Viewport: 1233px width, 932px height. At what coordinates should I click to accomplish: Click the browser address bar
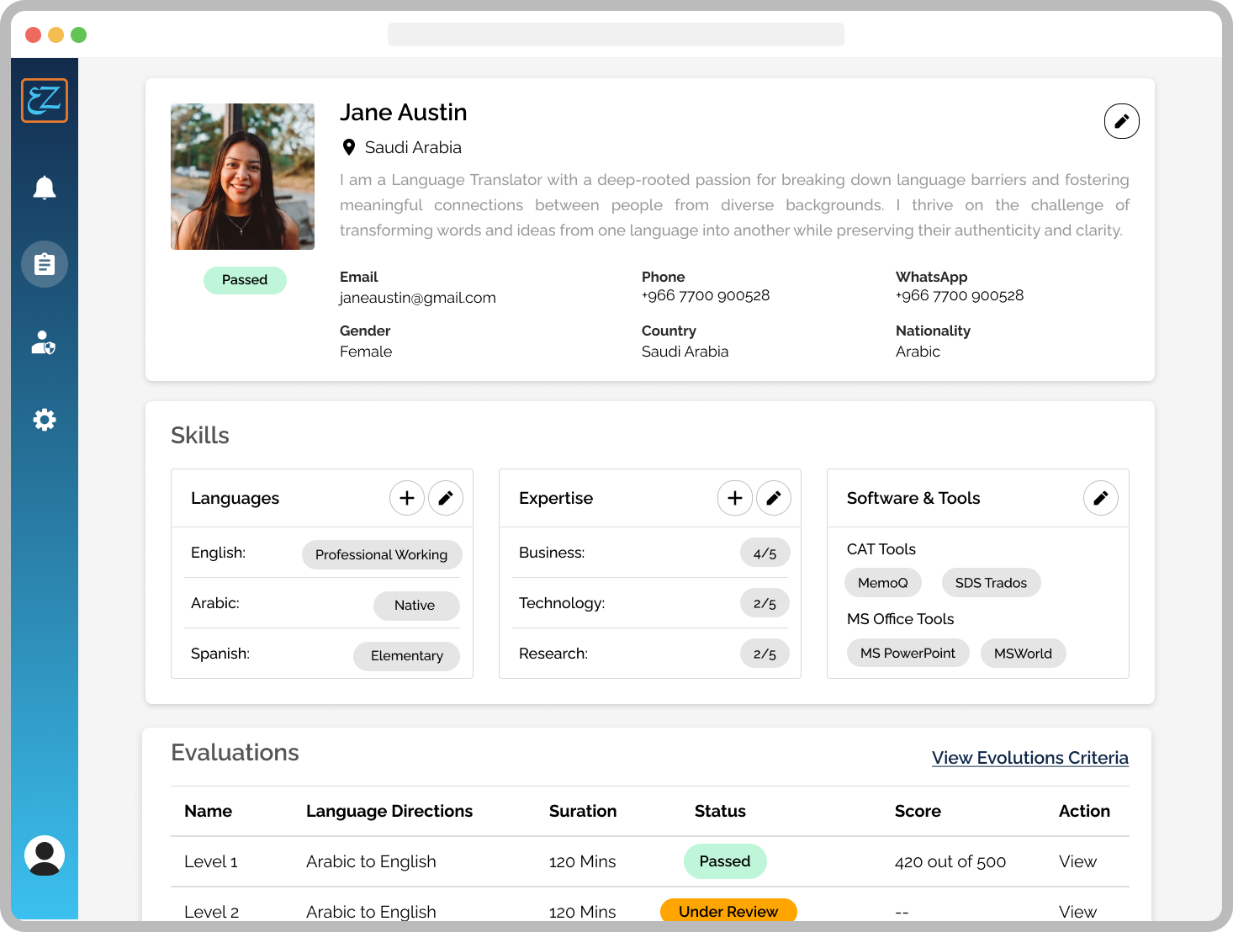pyautogui.click(x=616, y=34)
